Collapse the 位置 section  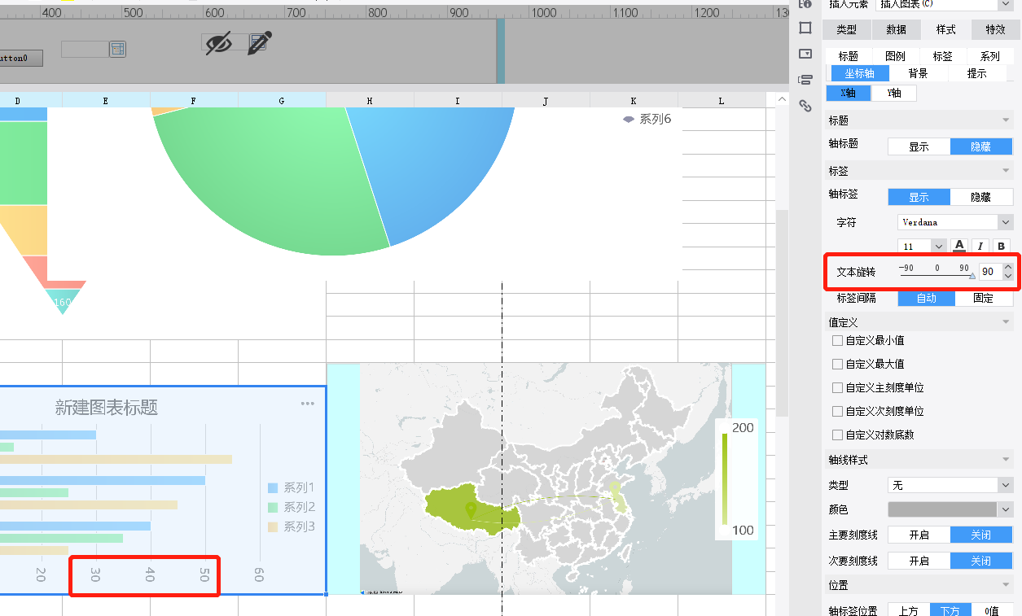coord(1006,585)
